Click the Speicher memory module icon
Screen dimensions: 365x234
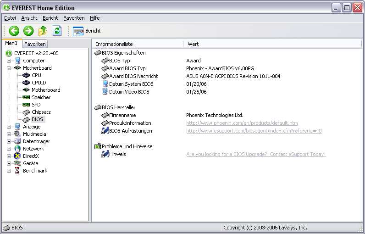26,97
